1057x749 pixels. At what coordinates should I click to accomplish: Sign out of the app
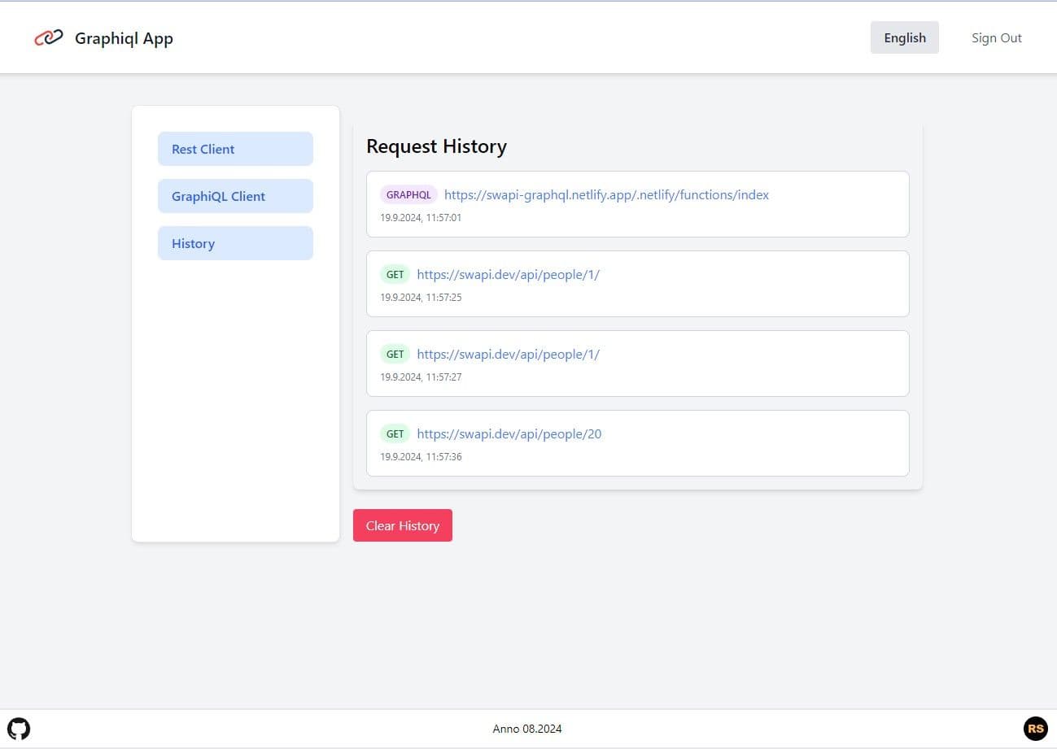click(996, 37)
